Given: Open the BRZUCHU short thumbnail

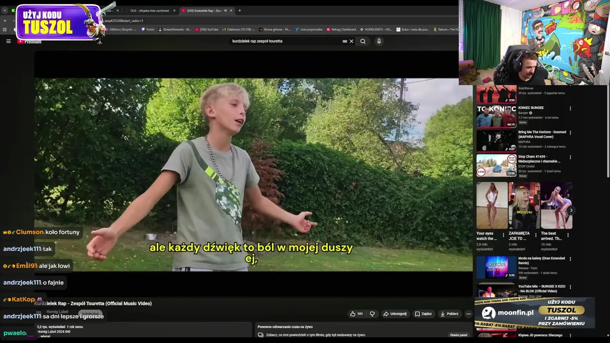Looking at the screenshot, I should (524, 205).
